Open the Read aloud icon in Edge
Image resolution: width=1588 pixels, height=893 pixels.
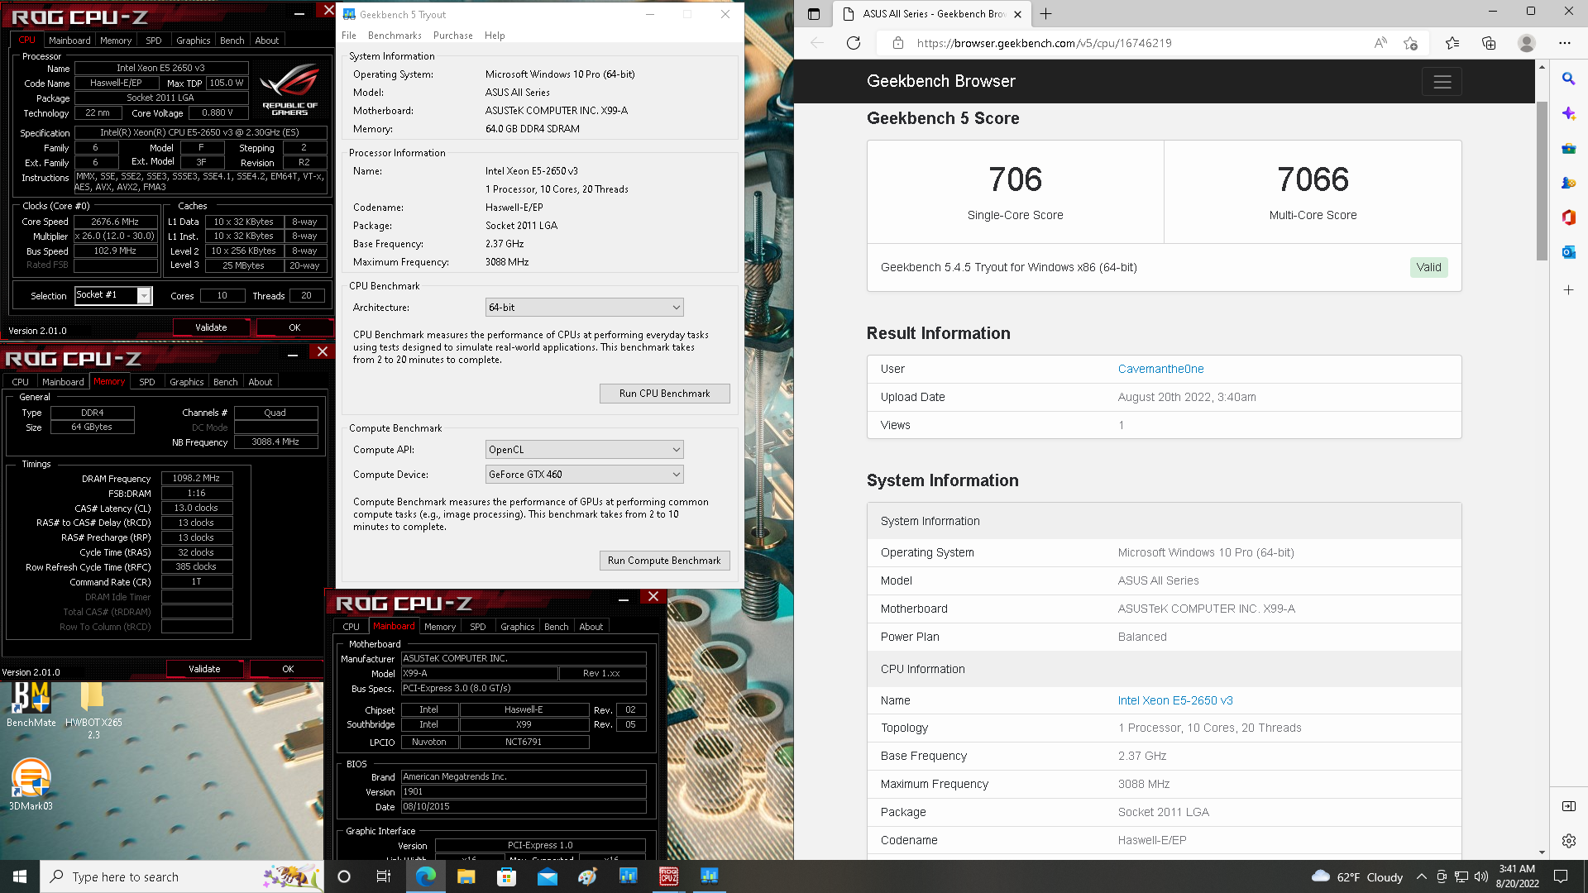[1380, 43]
